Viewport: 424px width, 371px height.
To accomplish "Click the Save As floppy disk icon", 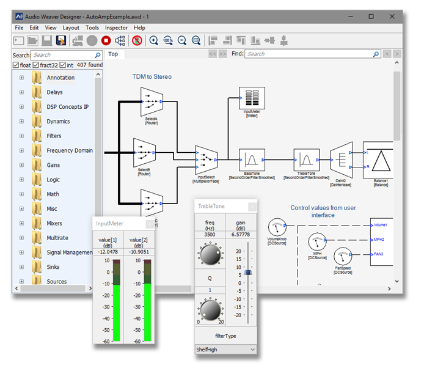I will click(61, 41).
